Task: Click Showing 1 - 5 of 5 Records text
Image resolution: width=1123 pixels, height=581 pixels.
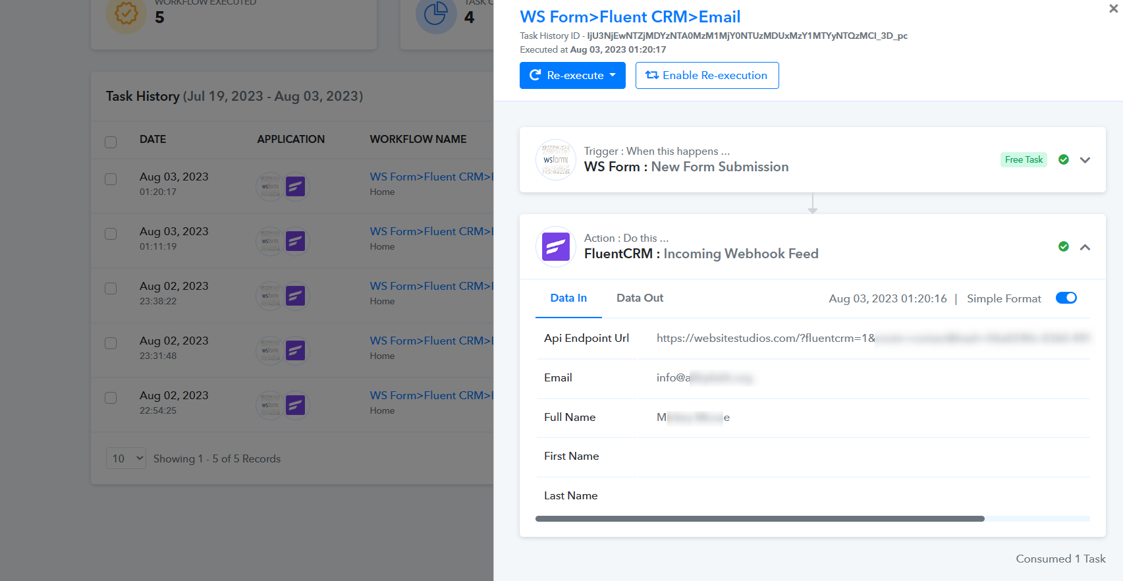Action: [x=217, y=458]
